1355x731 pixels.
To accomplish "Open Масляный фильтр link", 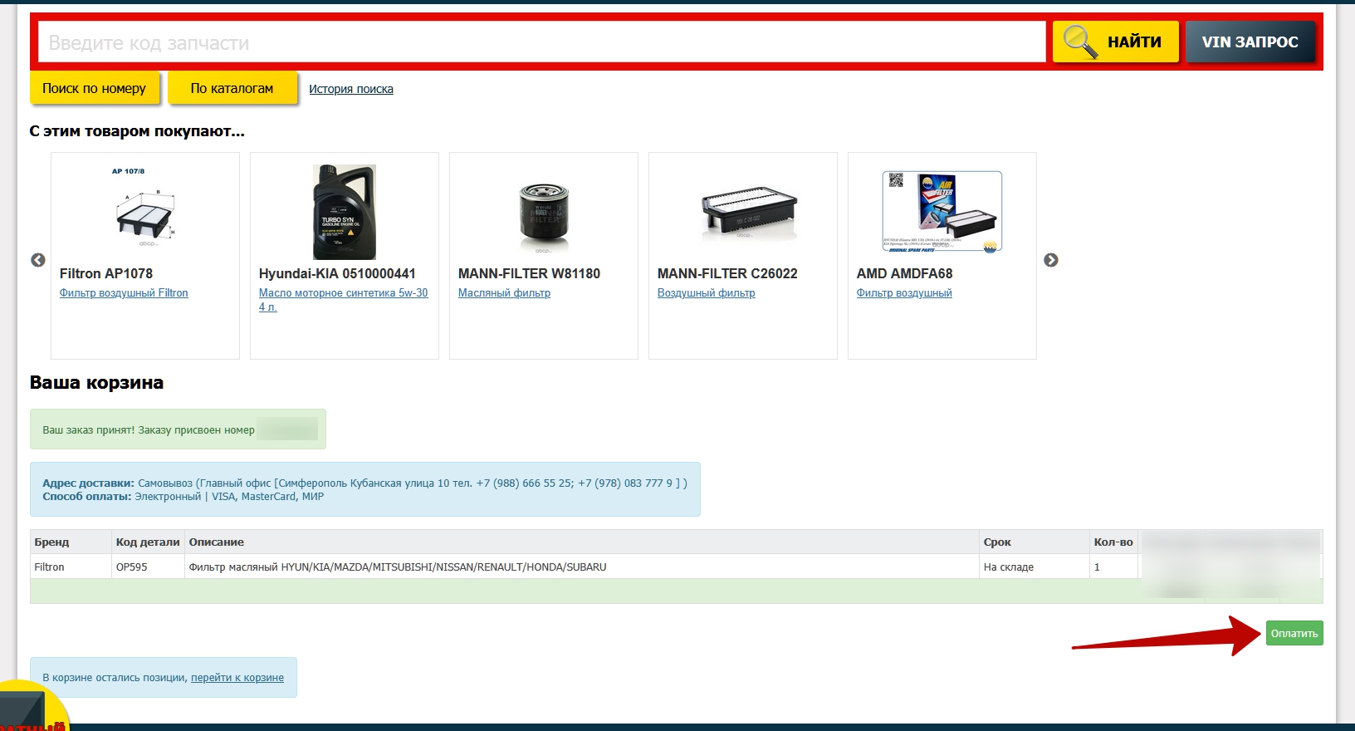I will 504,293.
